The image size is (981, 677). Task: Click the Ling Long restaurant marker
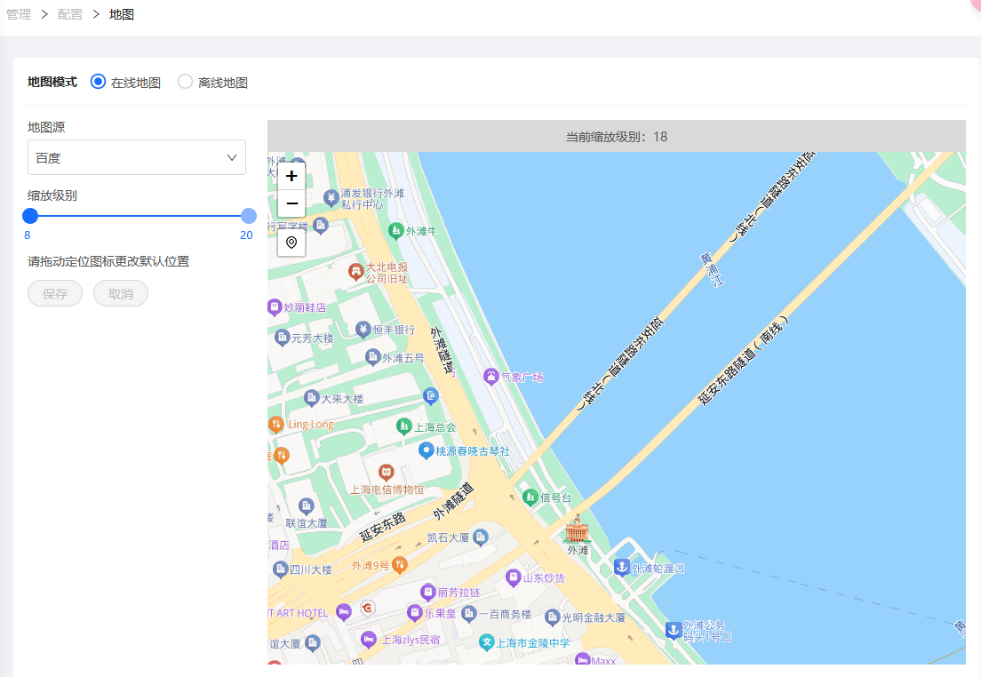pos(275,424)
